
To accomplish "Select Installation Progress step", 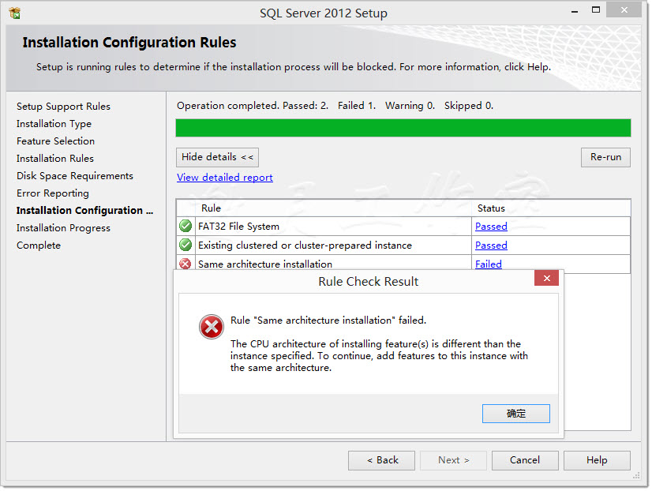I will point(63,228).
